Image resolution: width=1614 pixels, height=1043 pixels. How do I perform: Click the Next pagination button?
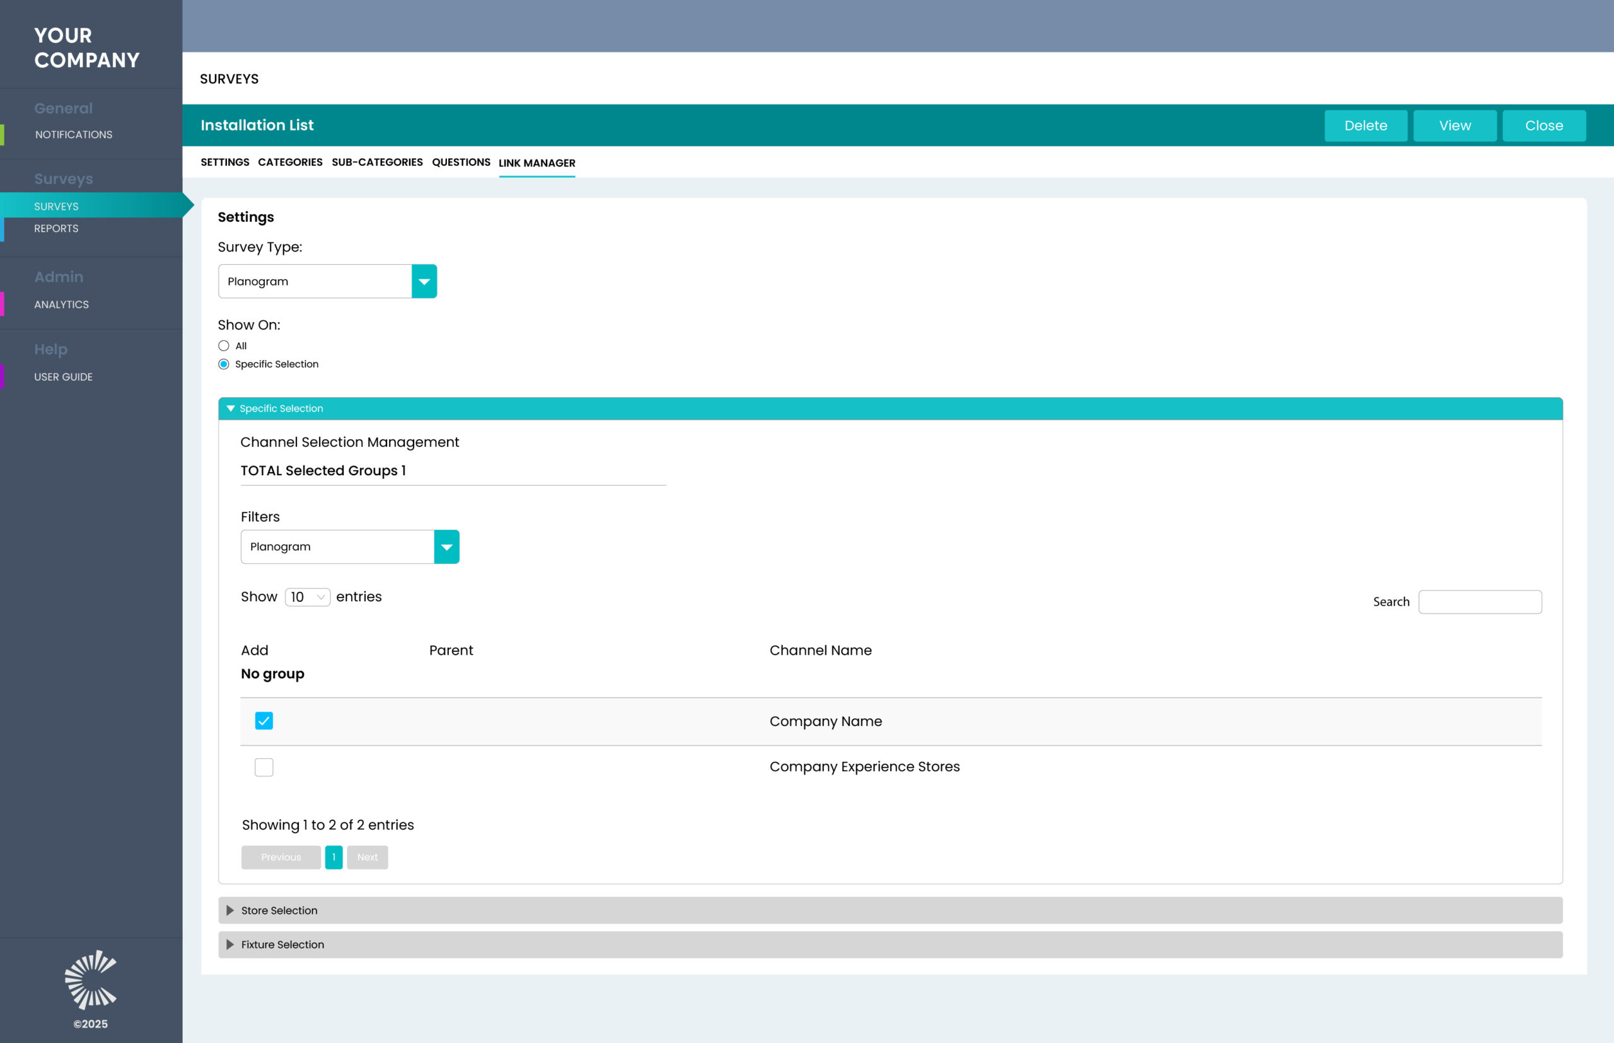[368, 858]
